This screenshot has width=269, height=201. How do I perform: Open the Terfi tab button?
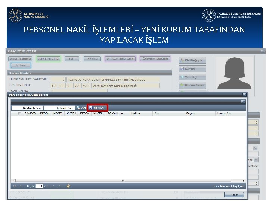(x=72, y=59)
